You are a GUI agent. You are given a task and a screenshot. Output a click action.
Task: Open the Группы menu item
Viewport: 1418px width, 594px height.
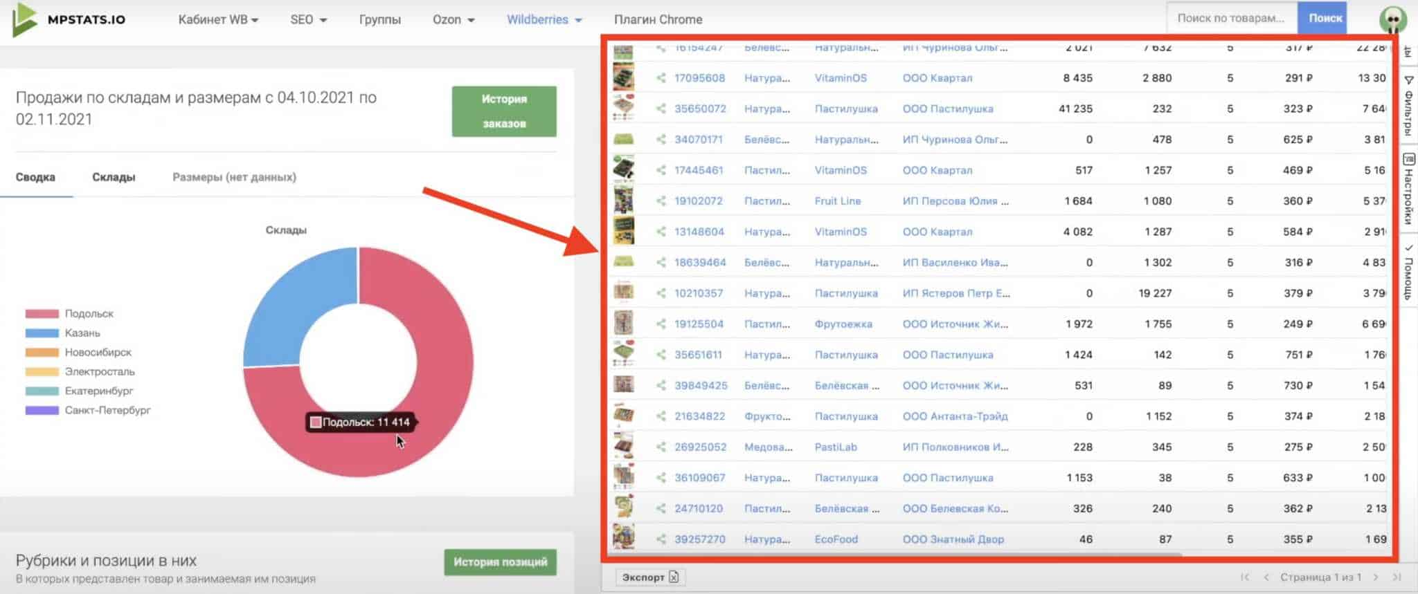(x=379, y=20)
